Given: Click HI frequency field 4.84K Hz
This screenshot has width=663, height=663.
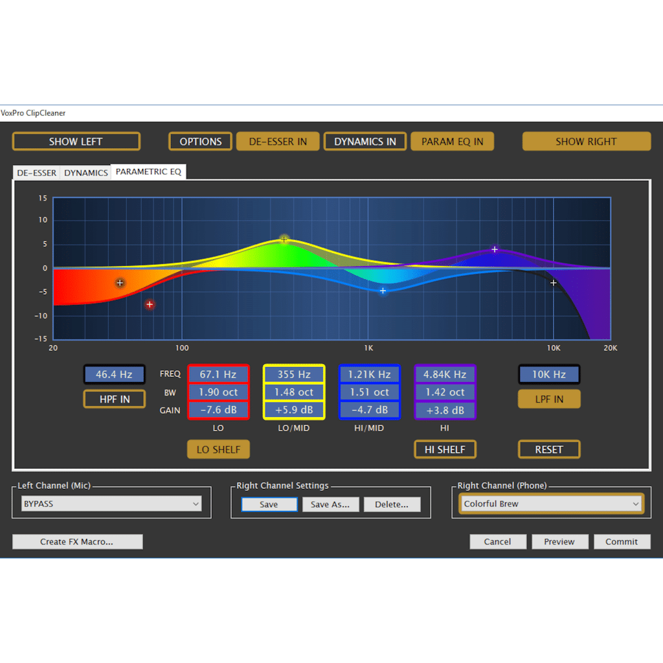Looking at the screenshot, I should (x=445, y=374).
